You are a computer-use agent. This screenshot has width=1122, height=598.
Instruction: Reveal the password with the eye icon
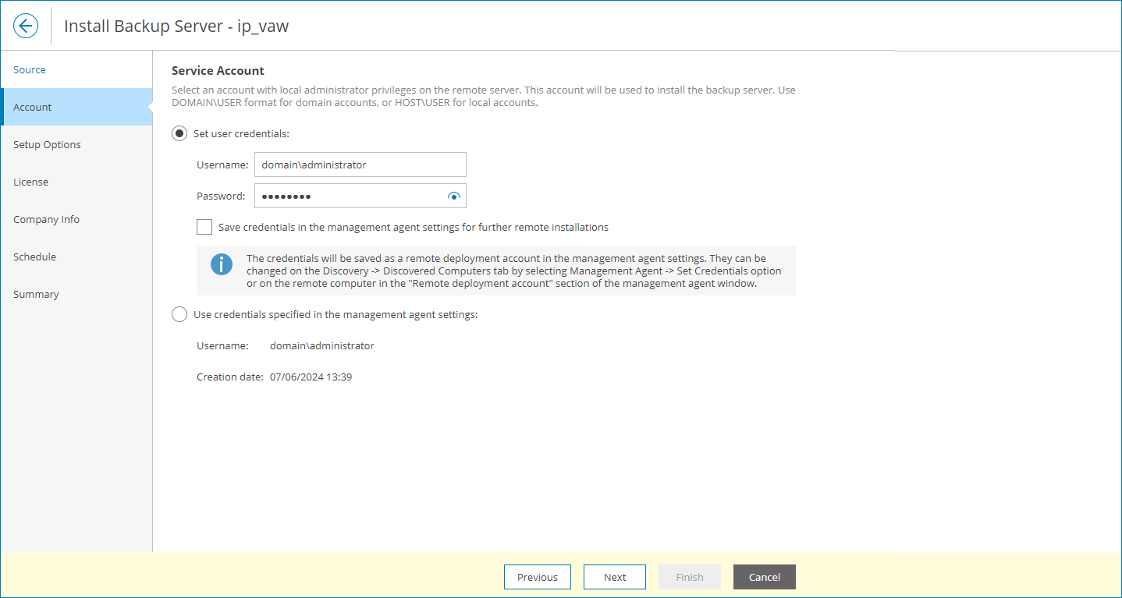453,196
